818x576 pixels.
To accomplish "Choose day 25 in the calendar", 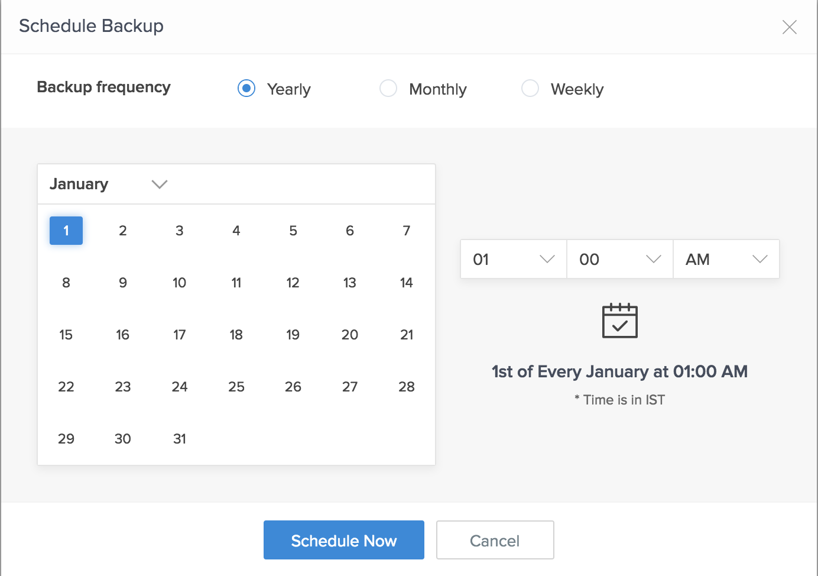I will [x=236, y=387].
